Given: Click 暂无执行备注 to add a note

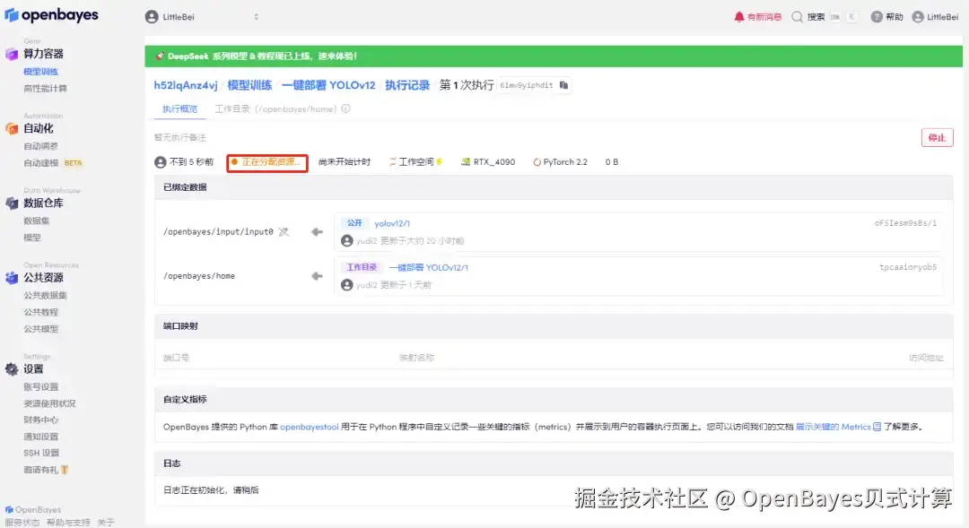Looking at the screenshot, I should (179, 138).
